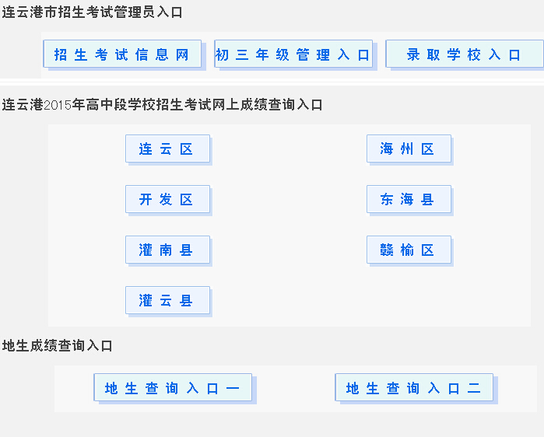This screenshot has width=544, height=437.
Task: Select 海州区 score query entry
Action: pos(409,149)
